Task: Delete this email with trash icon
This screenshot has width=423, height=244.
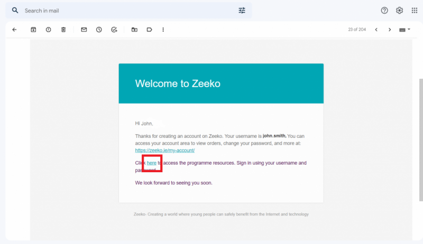Action: (63, 30)
